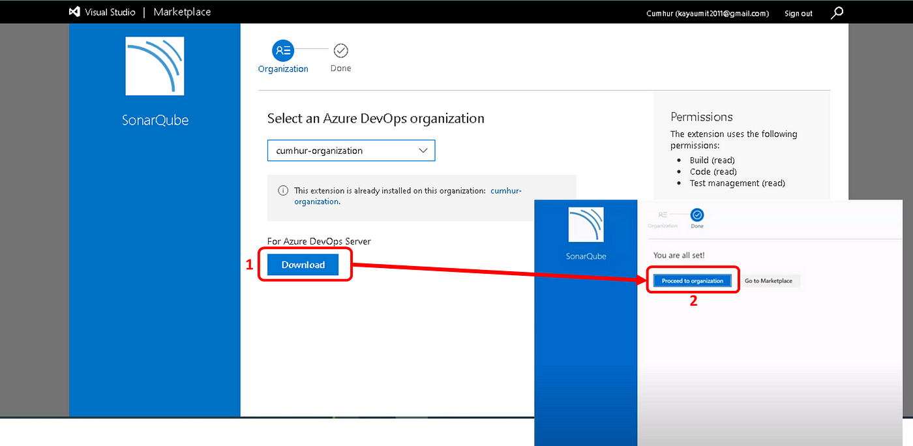
Task: Click the Download button
Action: (x=303, y=265)
